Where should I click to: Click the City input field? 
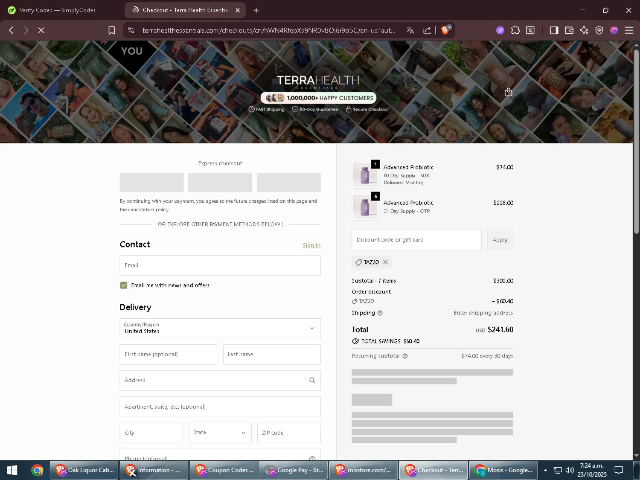(151, 433)
